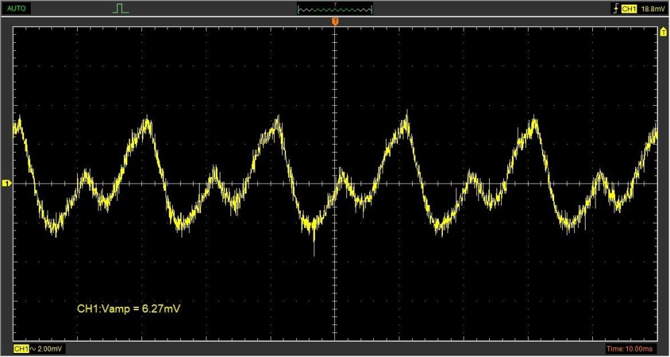Select the CH1:Vamp = 6.27mV measurement
Viewport: 670px width, 357px height.
point(130,309)
